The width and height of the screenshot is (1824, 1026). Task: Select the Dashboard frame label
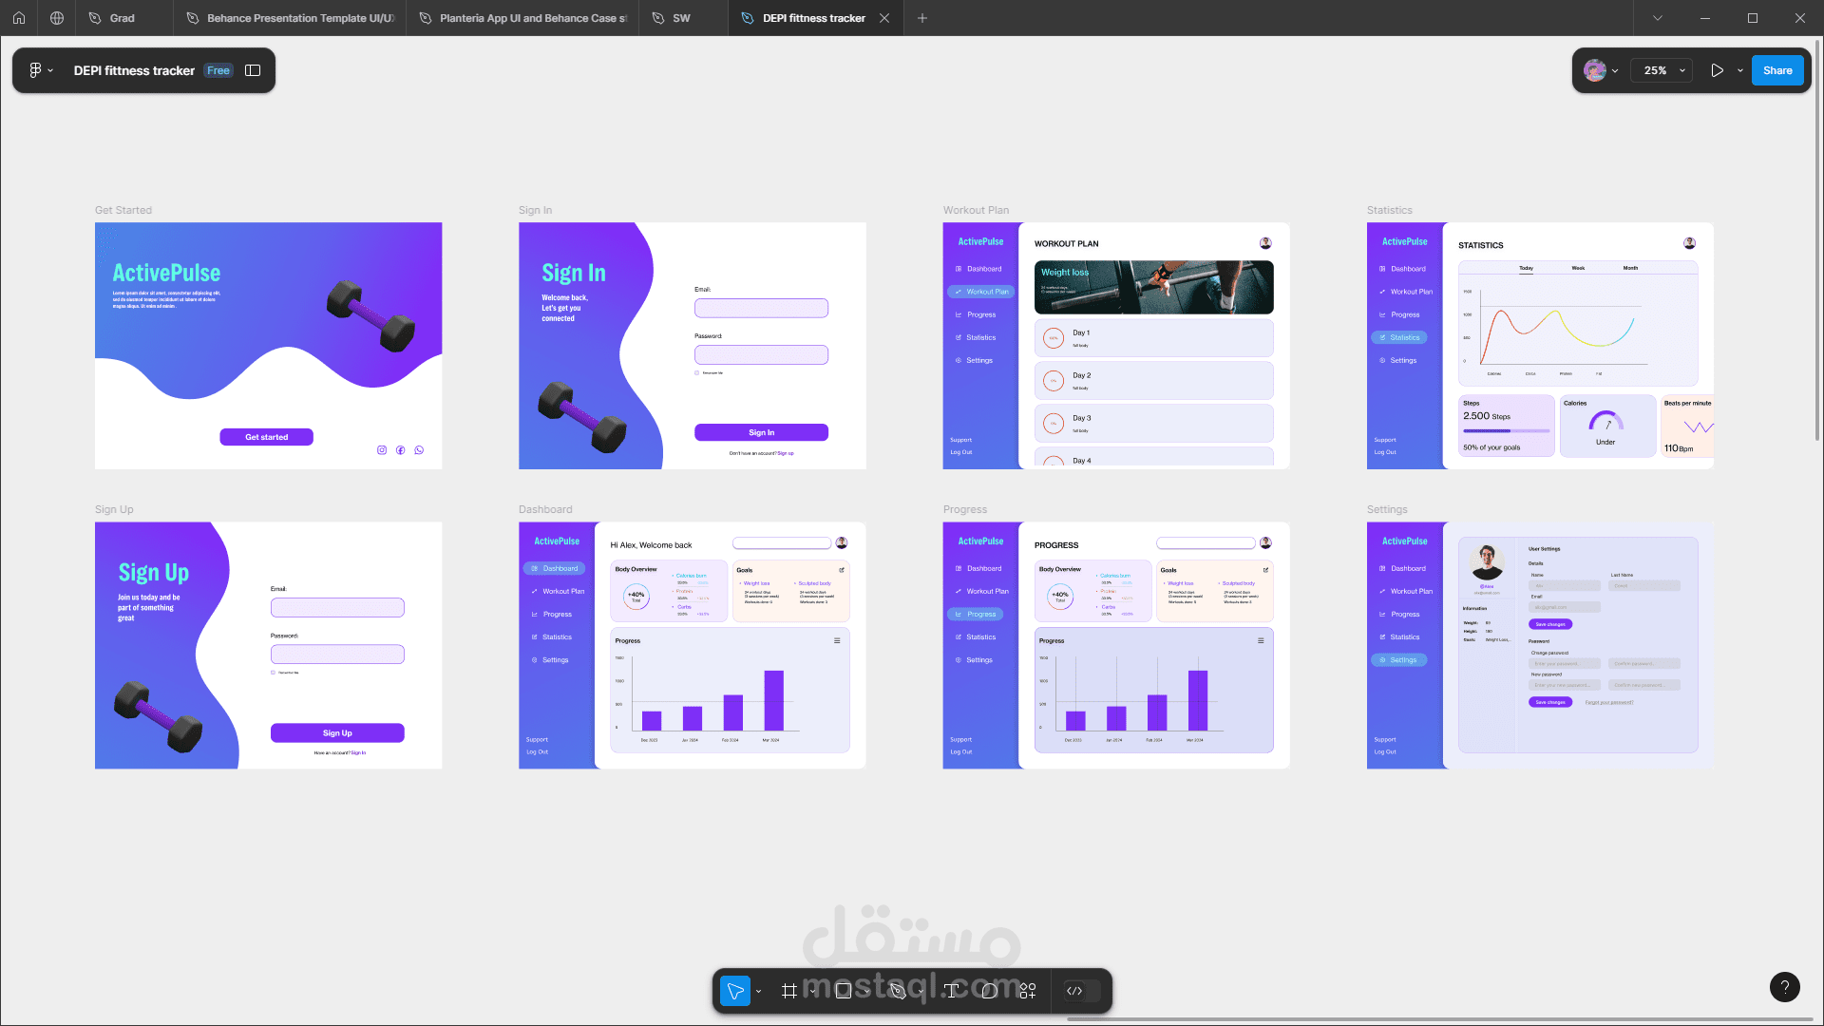click(545, 509)
